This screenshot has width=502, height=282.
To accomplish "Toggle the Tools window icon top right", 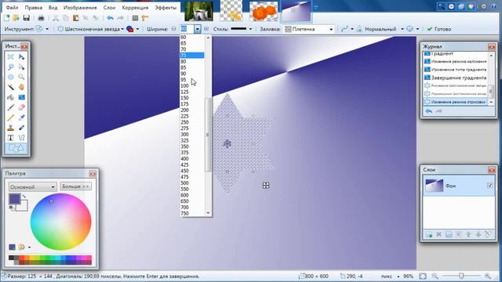I will click(x=442, y=6).
